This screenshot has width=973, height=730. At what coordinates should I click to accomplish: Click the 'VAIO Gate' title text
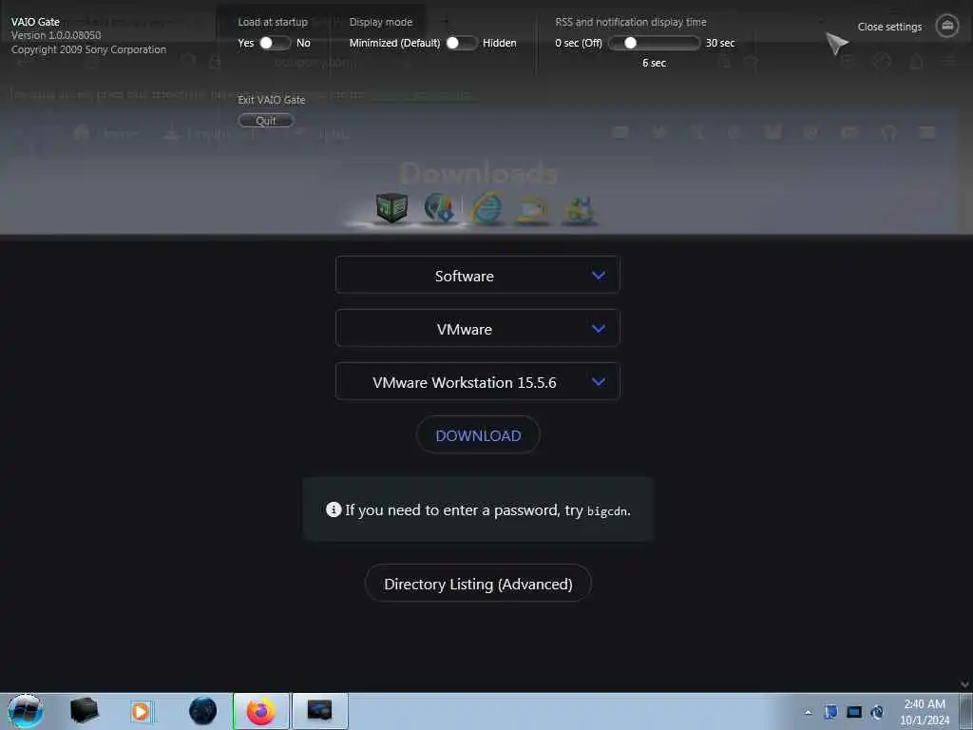tap(35, 22)
